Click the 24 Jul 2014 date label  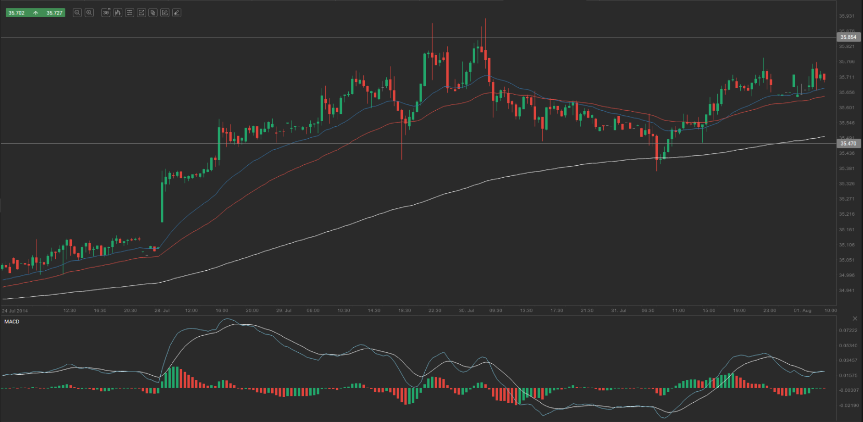15,311
